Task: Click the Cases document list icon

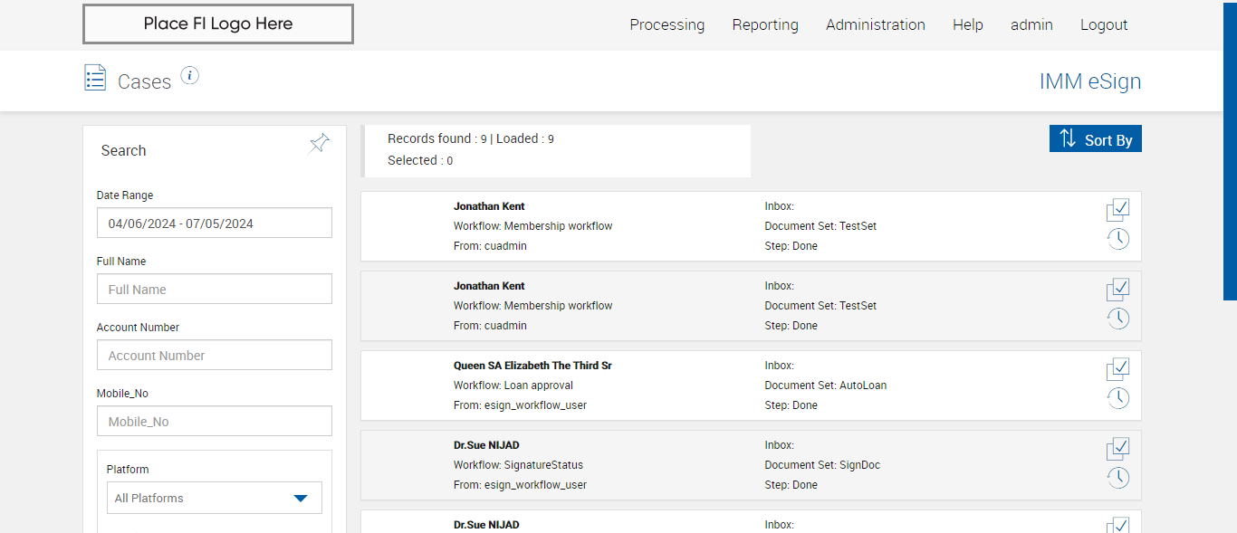Action: pyautogui.click(x=95, y=78)
